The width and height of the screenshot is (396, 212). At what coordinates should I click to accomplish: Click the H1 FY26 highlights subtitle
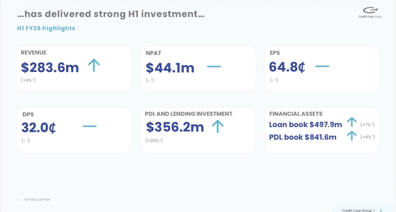pyautogui.click(x=46, y=28)
